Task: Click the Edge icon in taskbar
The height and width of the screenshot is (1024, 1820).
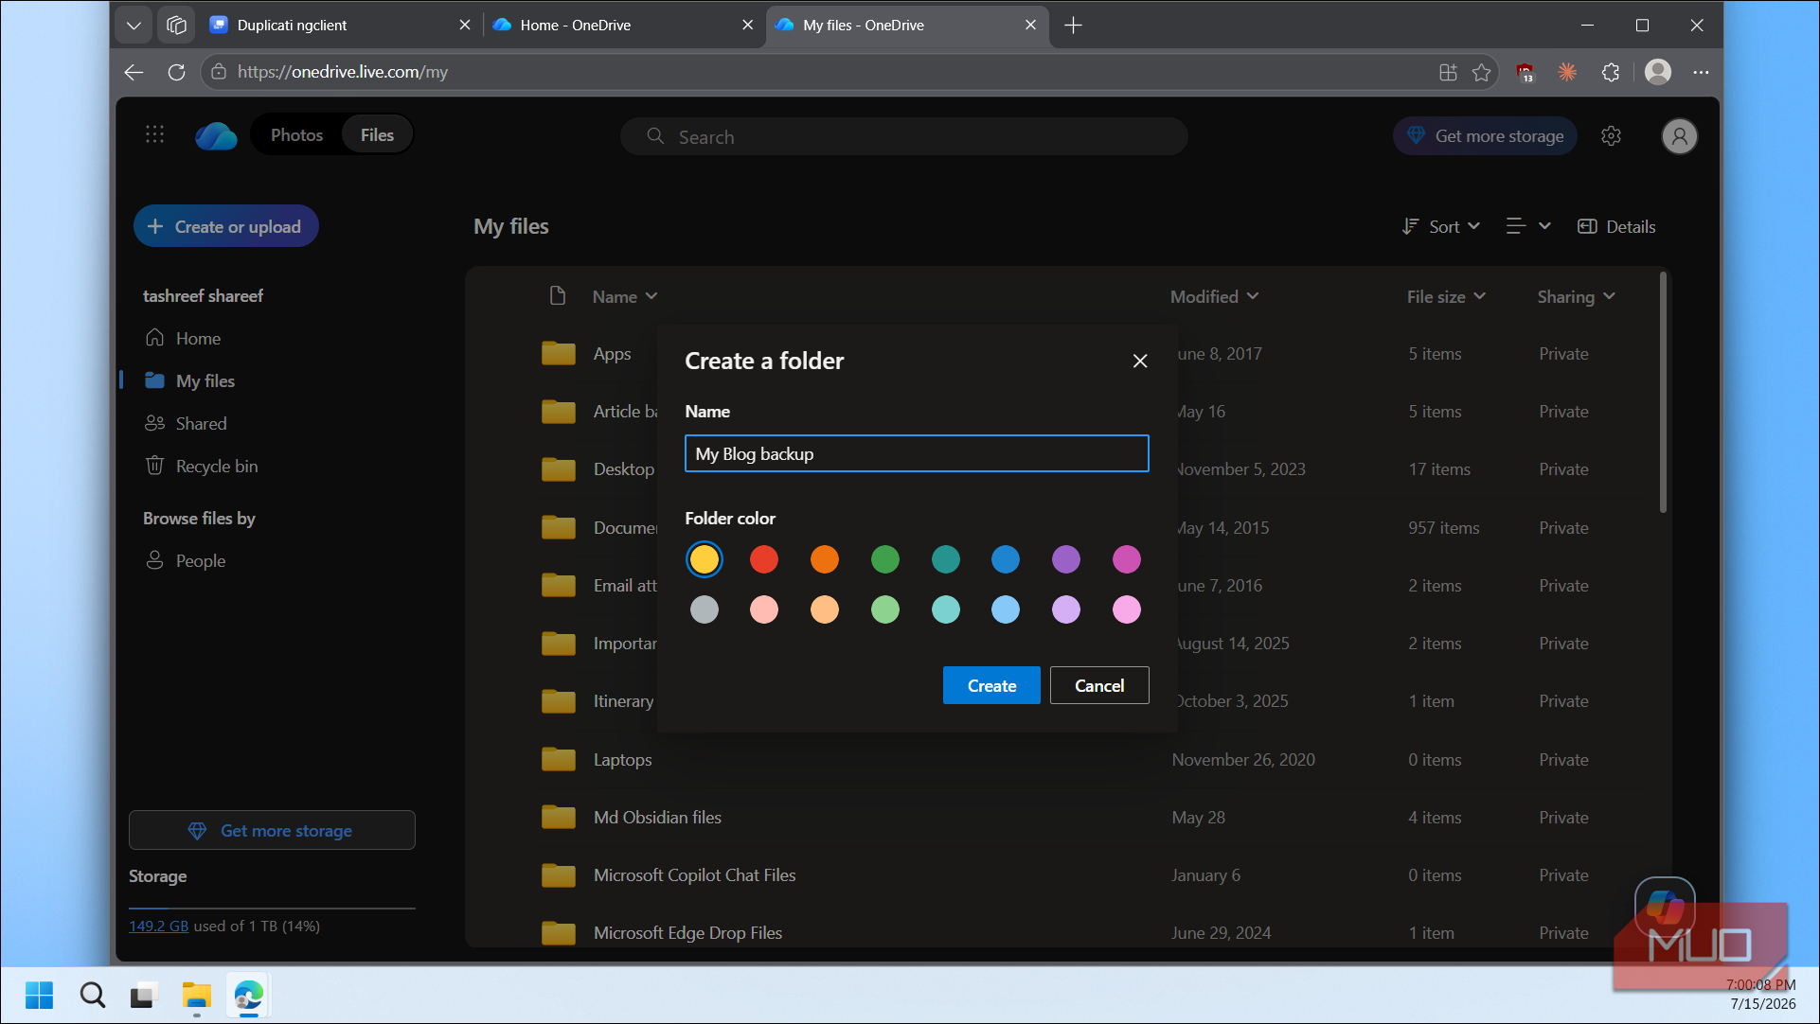Action: click(x=249, y=995)
